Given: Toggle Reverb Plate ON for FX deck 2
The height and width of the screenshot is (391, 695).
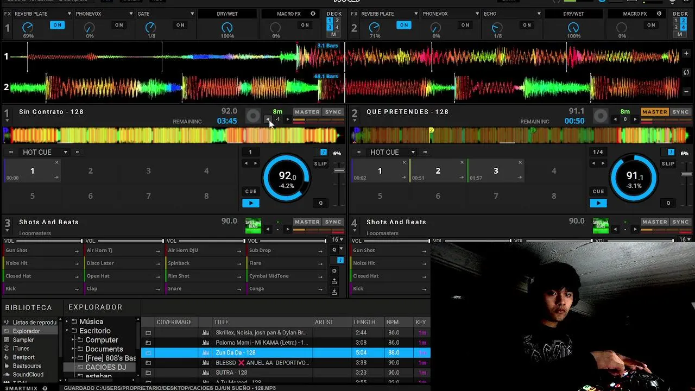Looking at the screenshot, I should pos(404,25).
